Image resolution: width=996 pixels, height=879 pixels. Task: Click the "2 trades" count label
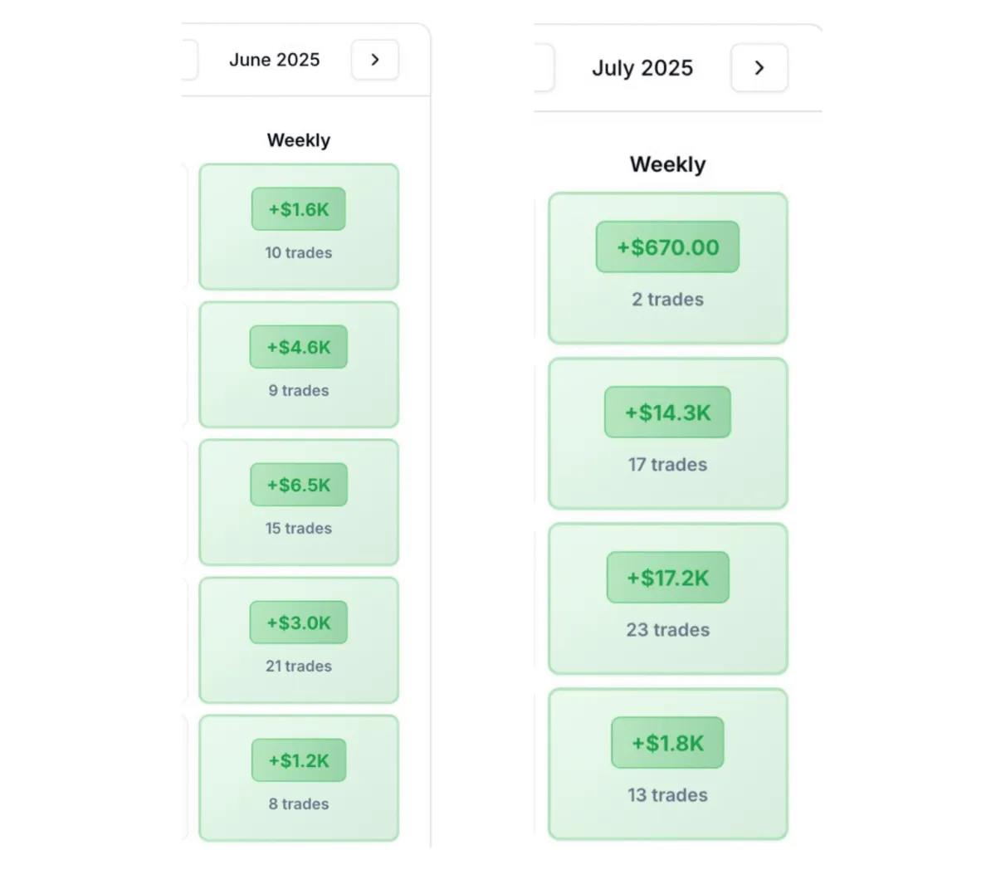pos(667,300)
